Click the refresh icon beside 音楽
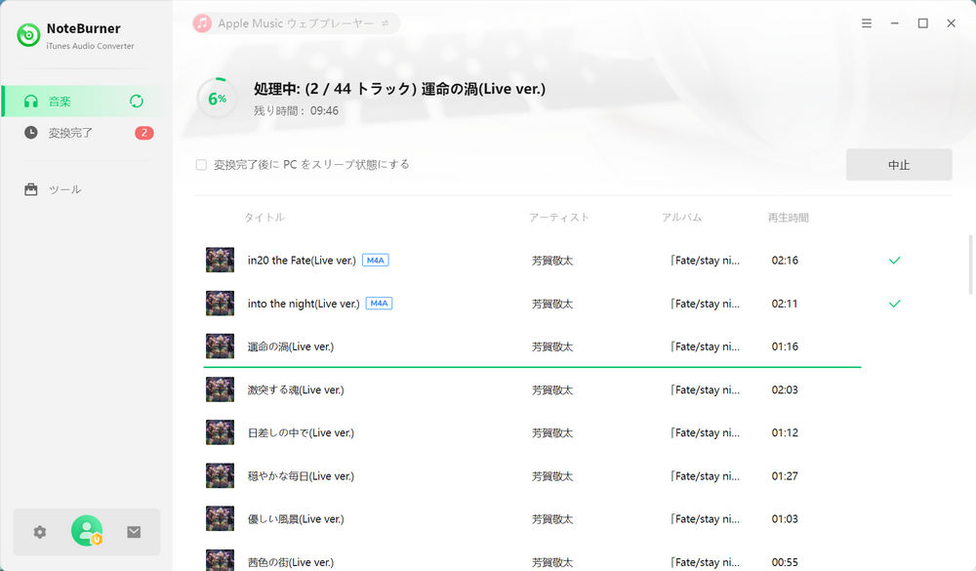Image resolution: width=976 pixels, height=571 pixels. (137, 102)
